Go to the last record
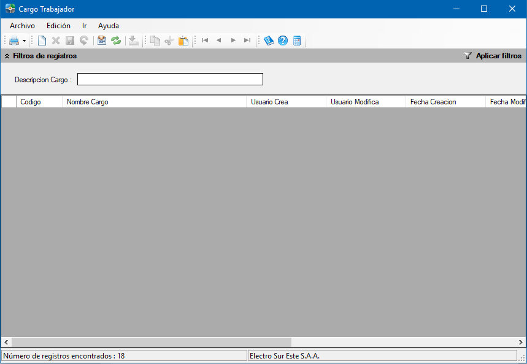527x364 pixels. [247, 41]
